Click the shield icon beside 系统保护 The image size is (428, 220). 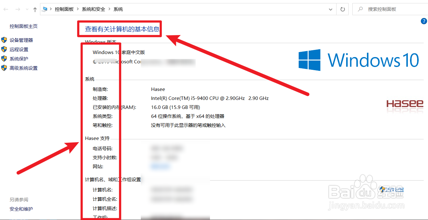tap(4, 59)
